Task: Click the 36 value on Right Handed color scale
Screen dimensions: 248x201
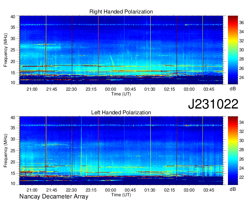Action: (241, 23)
